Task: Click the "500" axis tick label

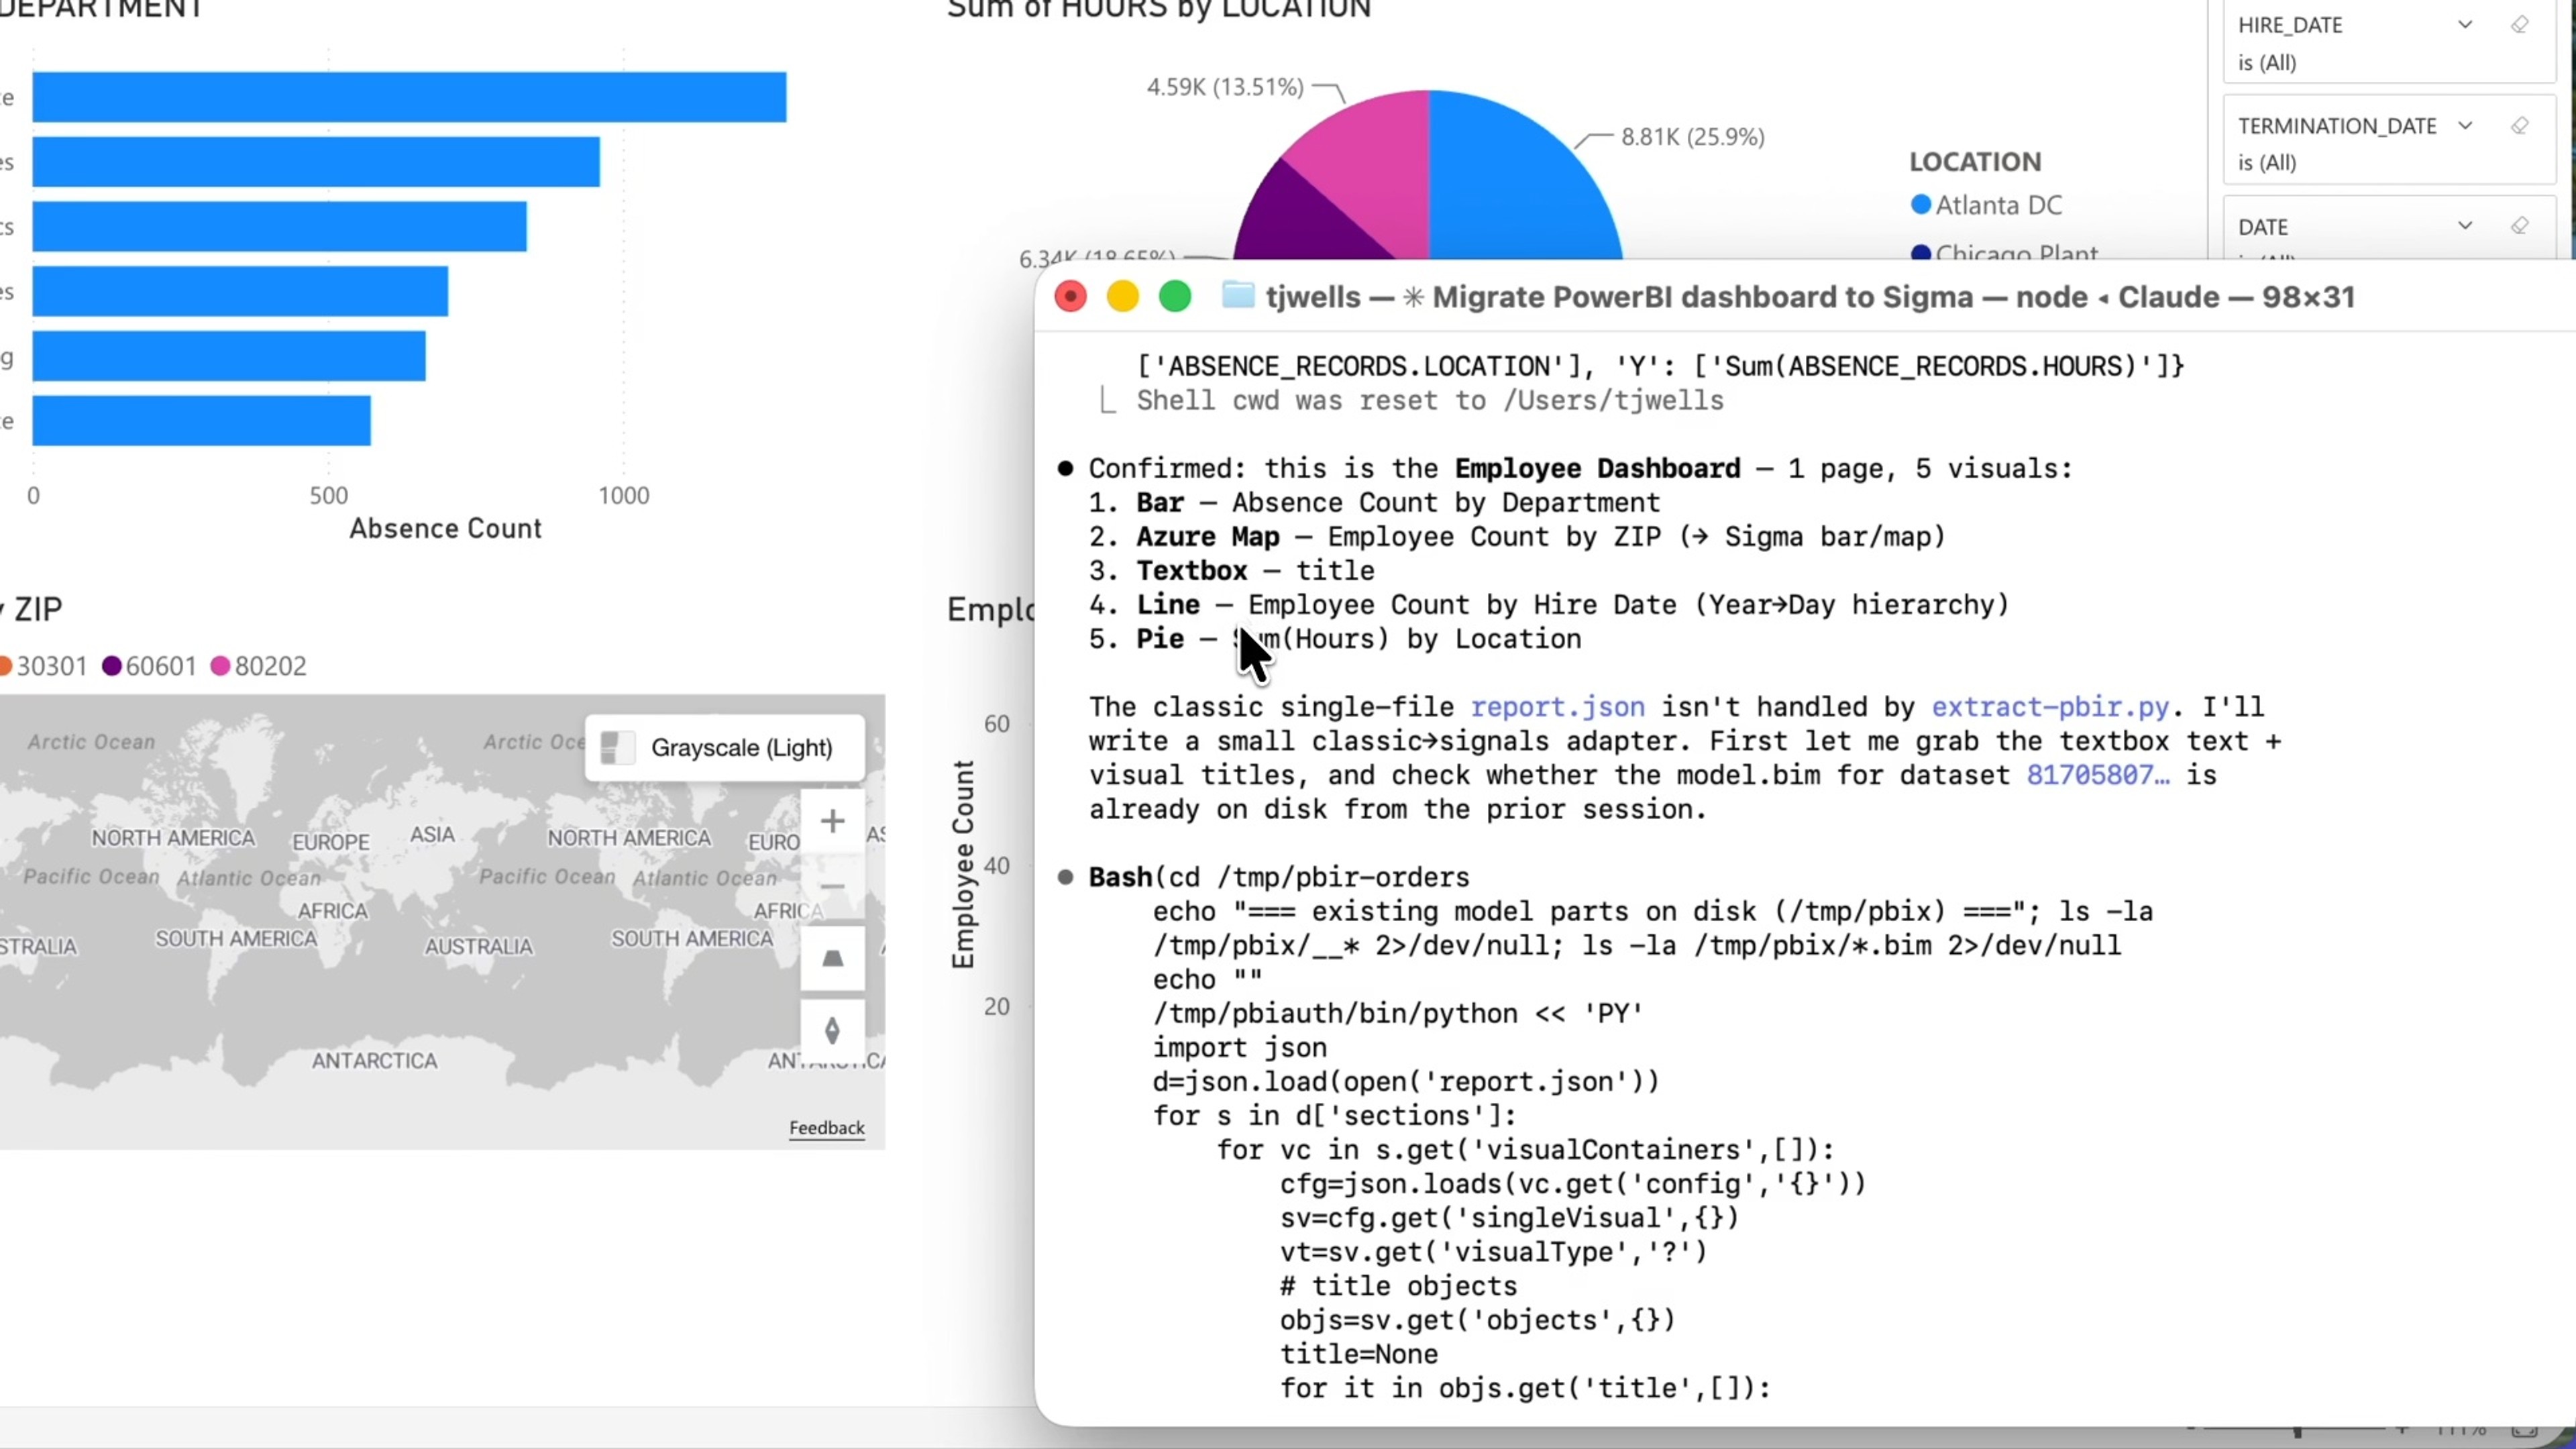Action: (328, 495)
